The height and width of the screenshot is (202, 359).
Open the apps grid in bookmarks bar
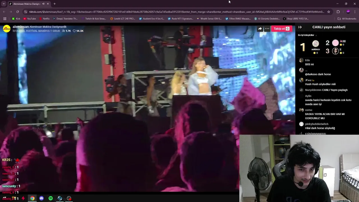pyautogui.click(x=5, y=19)
